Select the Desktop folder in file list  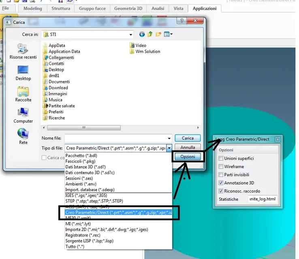click(54, 70)
